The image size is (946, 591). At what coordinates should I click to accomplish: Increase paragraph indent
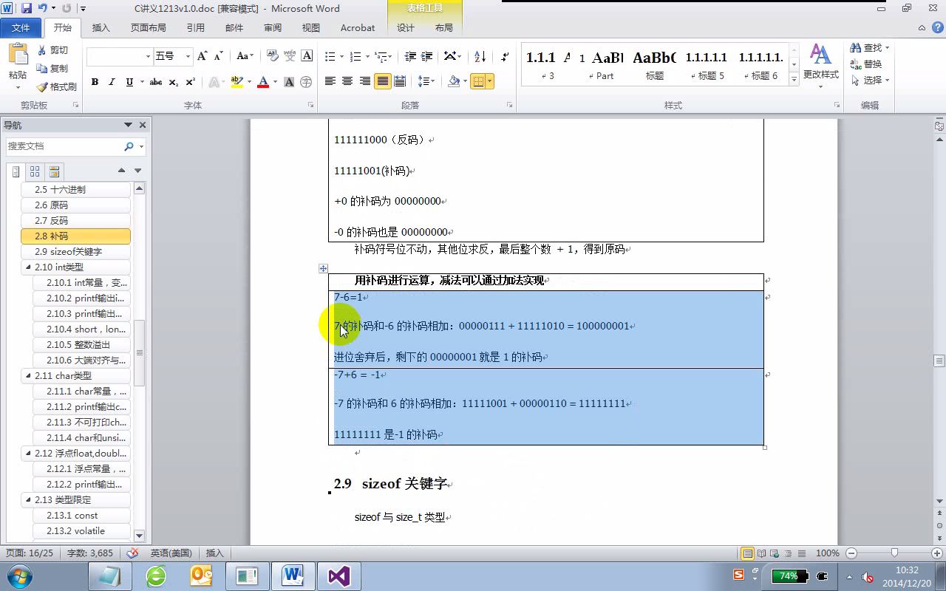coord(428,56)
